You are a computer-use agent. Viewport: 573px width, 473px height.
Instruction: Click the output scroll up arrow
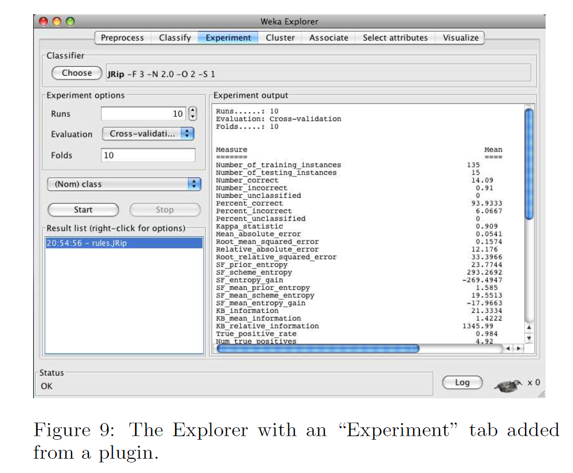pyautogui.click(x=529, y=327)
